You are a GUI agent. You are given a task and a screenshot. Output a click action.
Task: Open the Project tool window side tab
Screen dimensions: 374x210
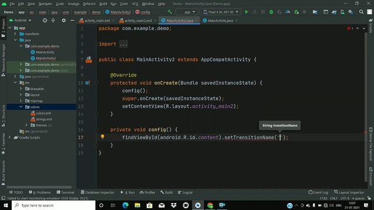click(x=3, y=27)
